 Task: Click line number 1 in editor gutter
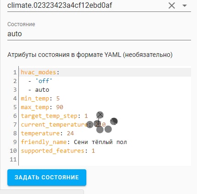pyautogui.click(x=15, y=72)
